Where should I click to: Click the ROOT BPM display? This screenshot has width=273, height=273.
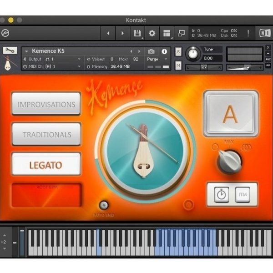[x=46, y=195]
